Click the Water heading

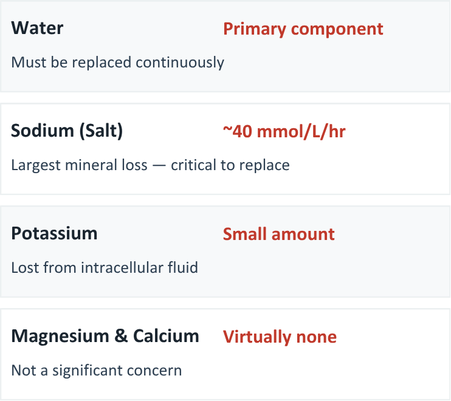[37, 28]
